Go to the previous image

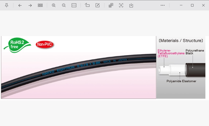pyautogui.click(x=20, y=6)
